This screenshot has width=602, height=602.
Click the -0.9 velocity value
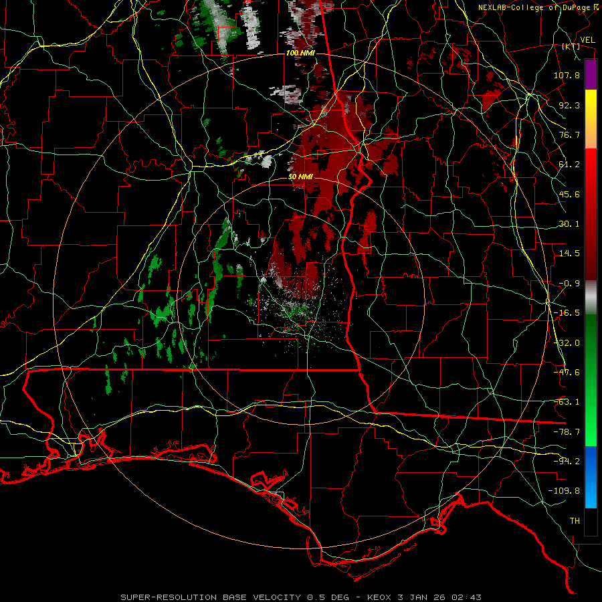[x=569, y=284]
